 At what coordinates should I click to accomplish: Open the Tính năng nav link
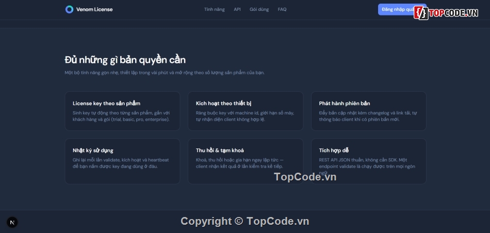coord(215,9)
